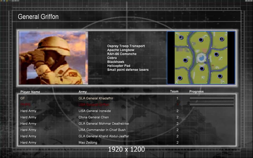The height and width of the screenshot is (158, 253).
Task: Click the "Player Name" column header
Action: pyautogui.click(x=30, y=92)
